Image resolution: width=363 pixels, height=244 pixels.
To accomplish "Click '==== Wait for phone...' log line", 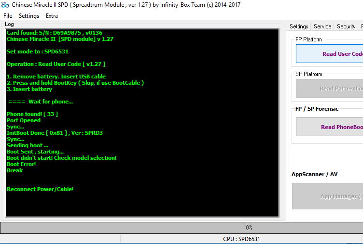I will pos(41,102).
